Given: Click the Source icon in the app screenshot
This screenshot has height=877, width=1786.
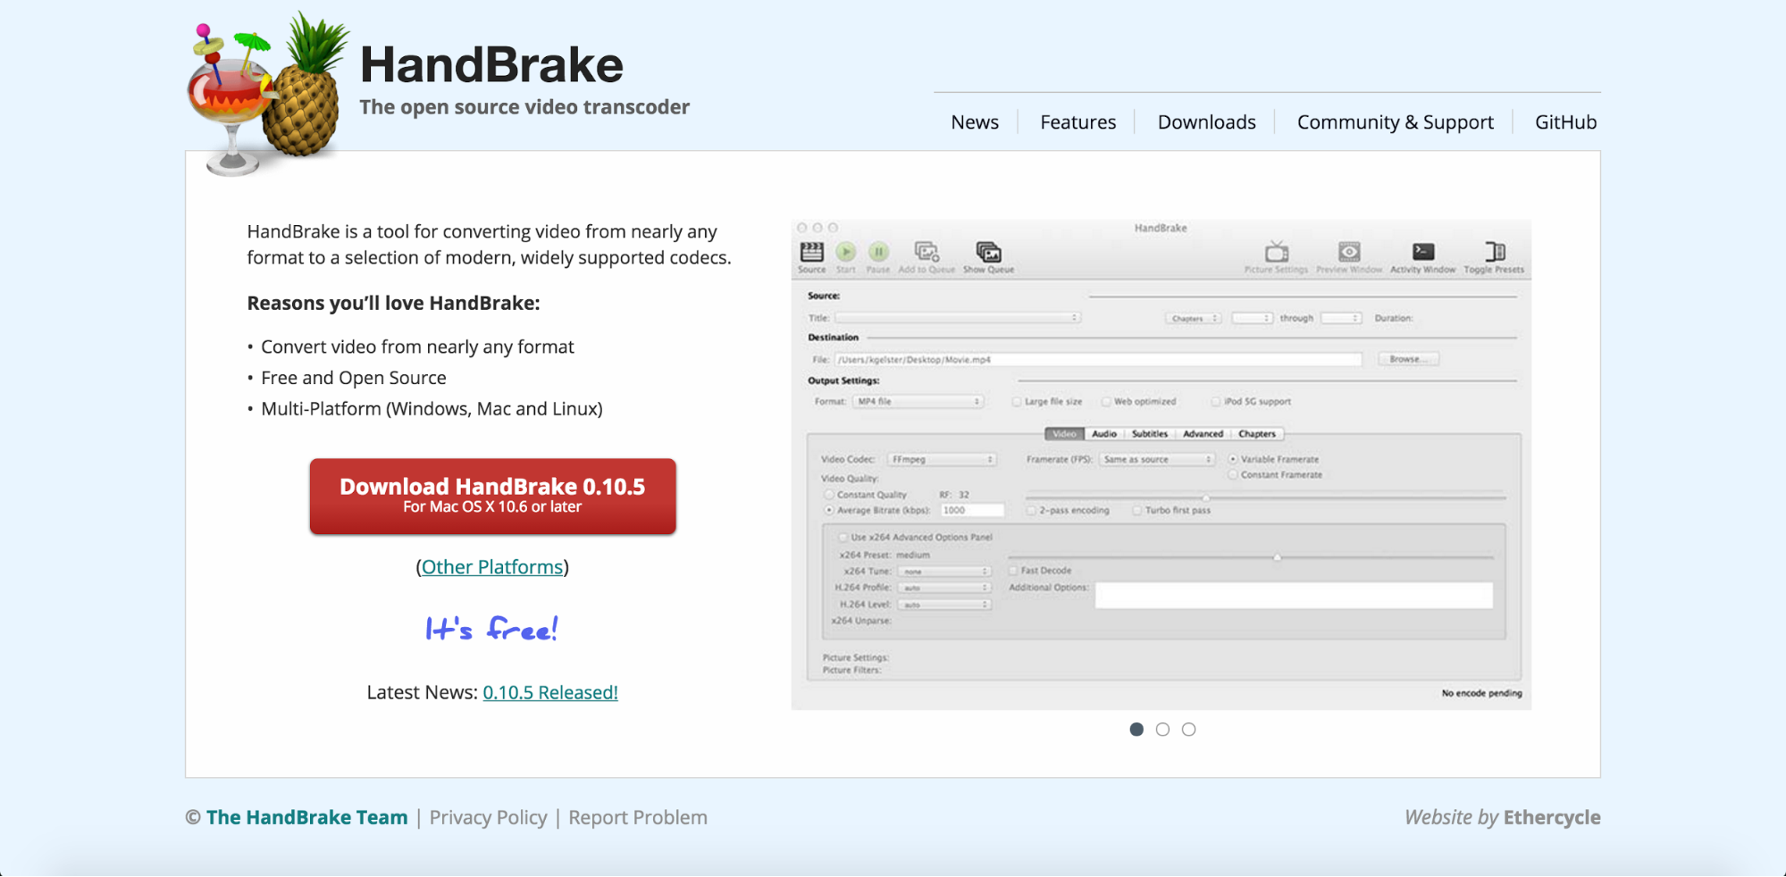Looking at the screenshot, I should (x=811, y=254).
